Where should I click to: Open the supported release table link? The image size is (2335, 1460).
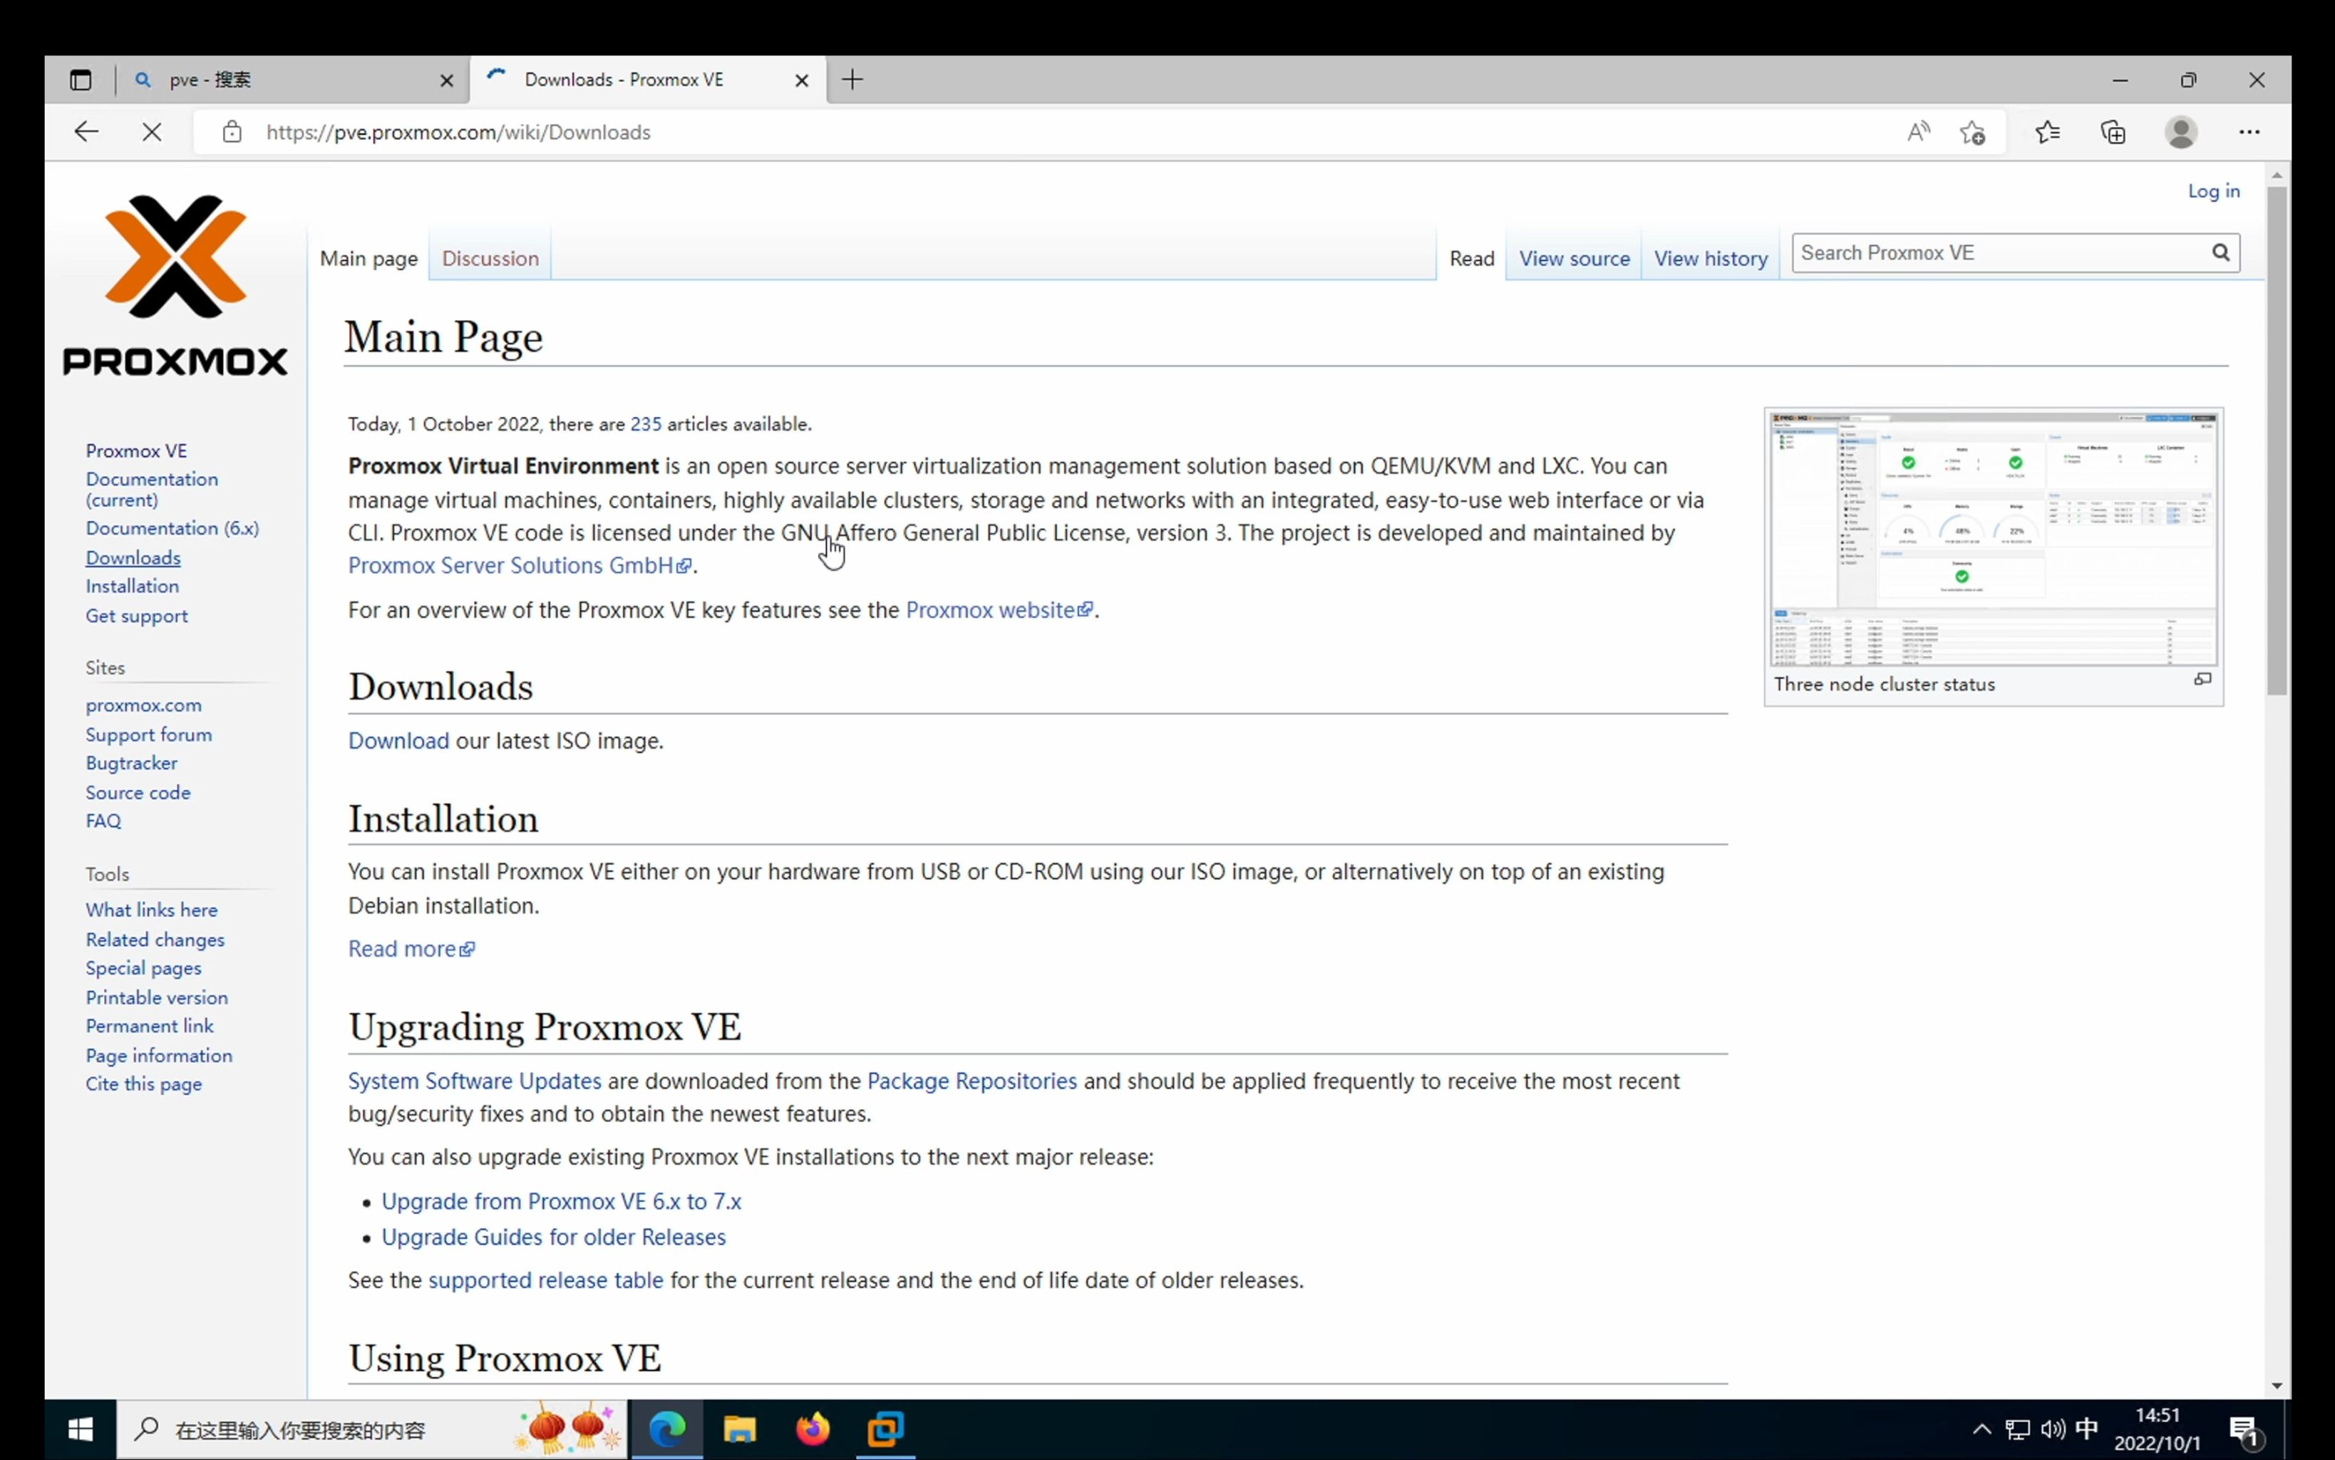pos(545,1280)
